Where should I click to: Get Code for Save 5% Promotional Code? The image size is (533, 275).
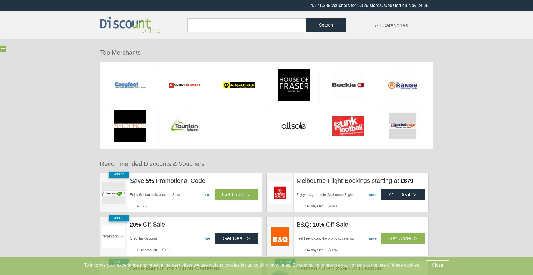236,194
